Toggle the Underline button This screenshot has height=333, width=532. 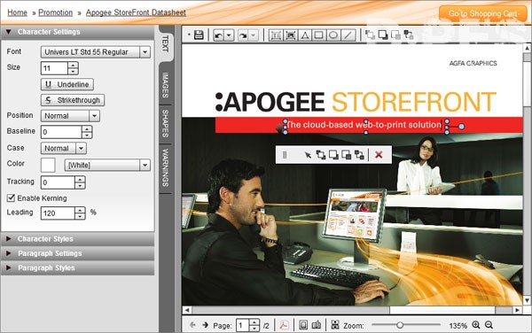pyautogui.click(x=67, y=84)
